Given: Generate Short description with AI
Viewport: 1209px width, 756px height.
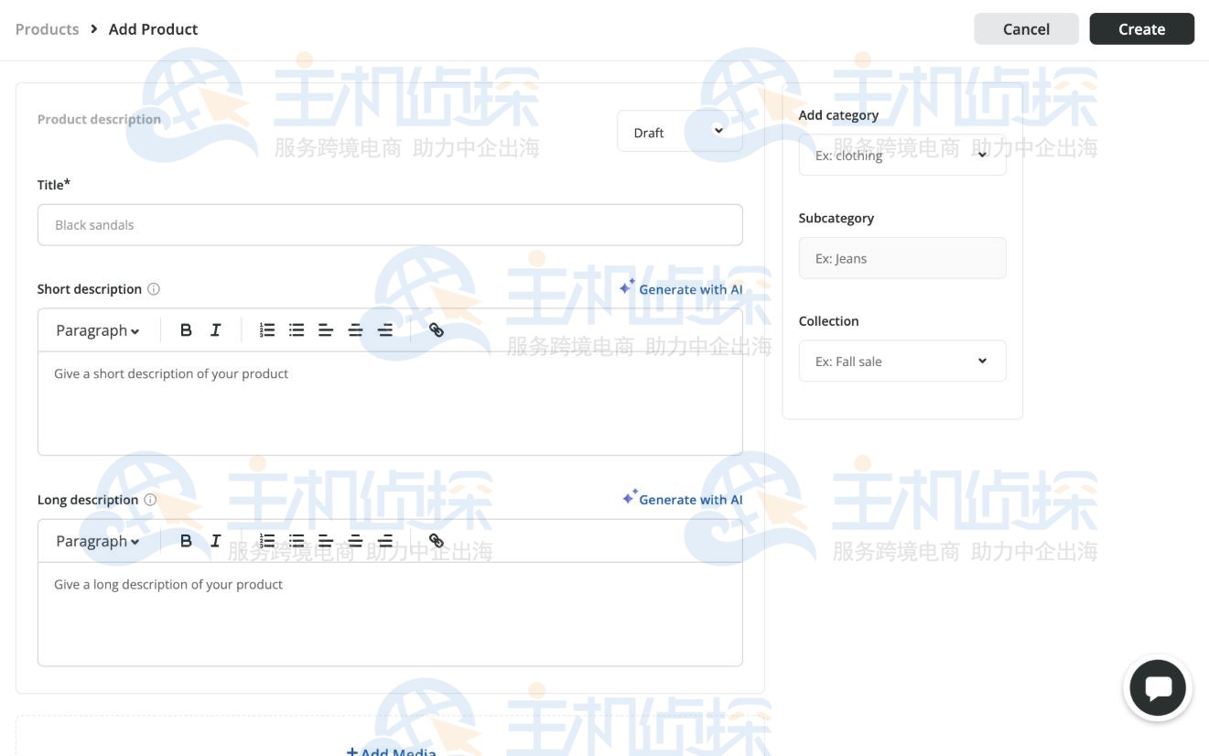Looking at the screenshot, I should (x=681, y=289).
